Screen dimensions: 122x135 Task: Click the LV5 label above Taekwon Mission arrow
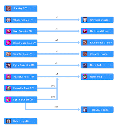pyautogui.click(x=56, y=107)
